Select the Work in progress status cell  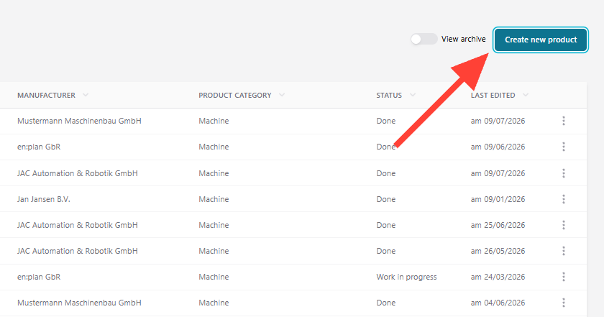(x=406, y=277)
